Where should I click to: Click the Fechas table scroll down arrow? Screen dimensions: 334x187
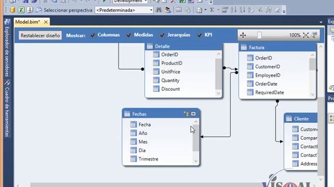(196, 161)
